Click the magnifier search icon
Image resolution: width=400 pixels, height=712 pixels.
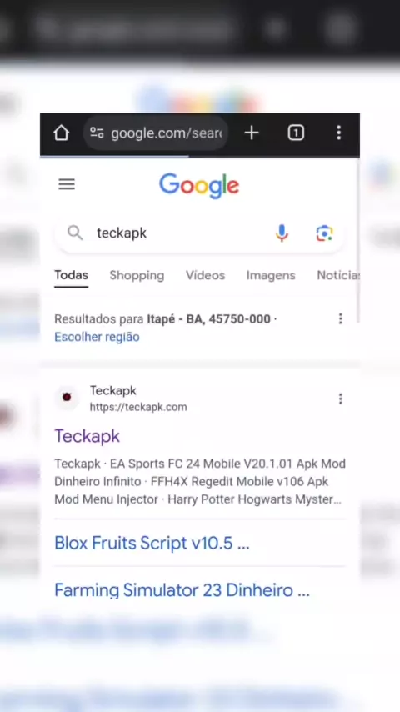[75, 233]
